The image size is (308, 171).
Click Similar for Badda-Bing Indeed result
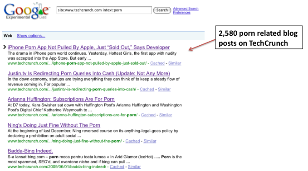click(134, 166)
